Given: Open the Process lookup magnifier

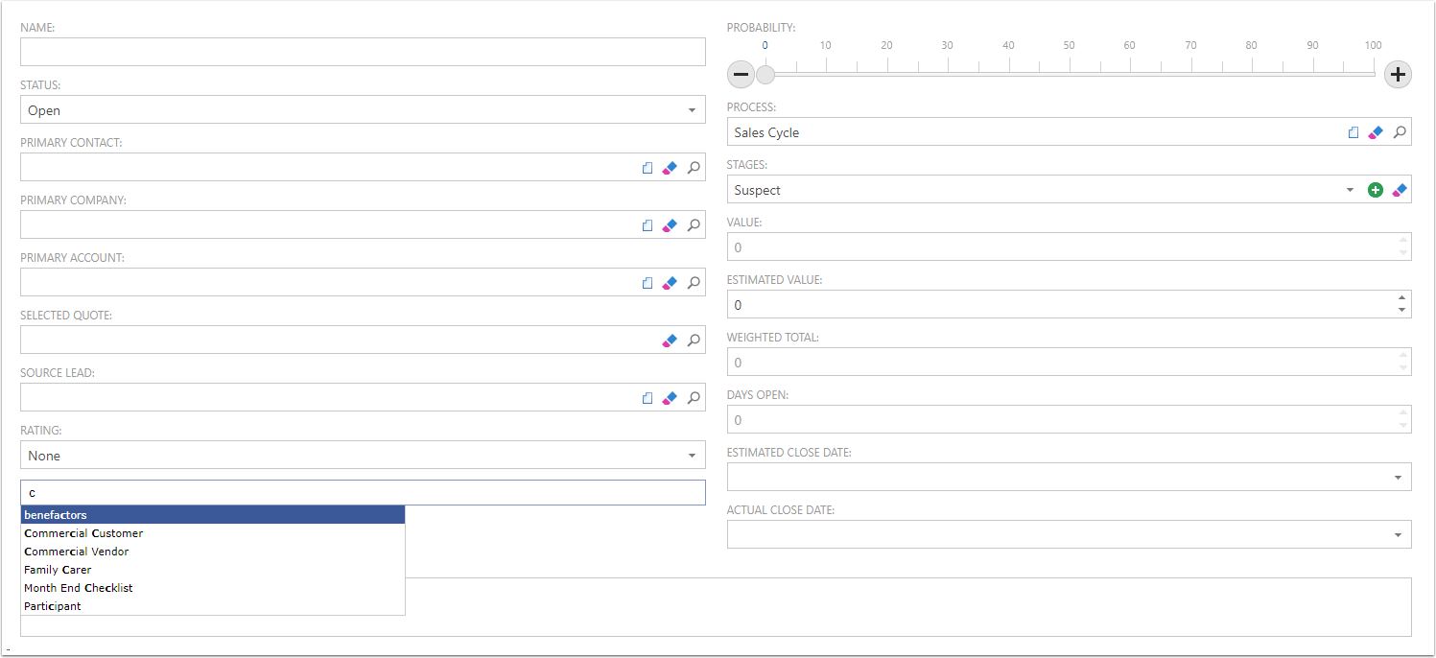Looking at the screenshot, I should [x=1400, y=132].
